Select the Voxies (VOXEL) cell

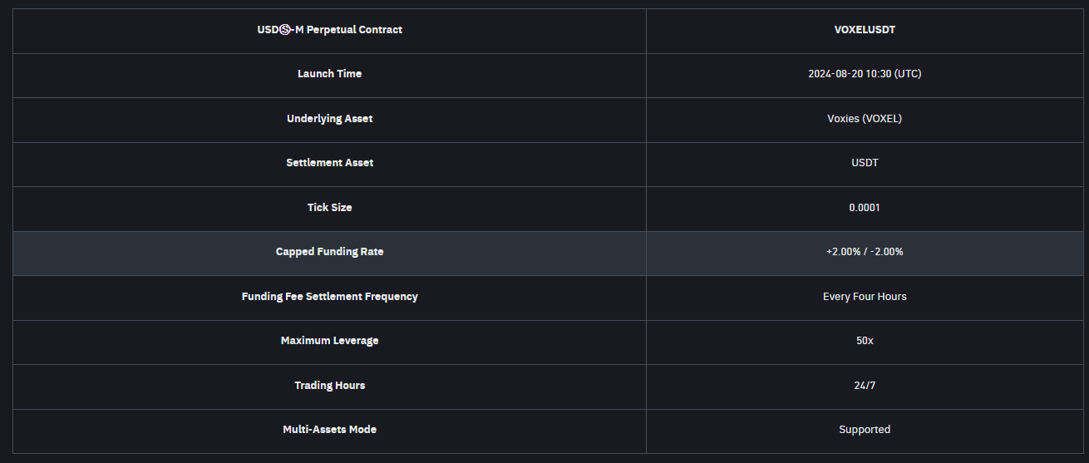click(865, 119)
